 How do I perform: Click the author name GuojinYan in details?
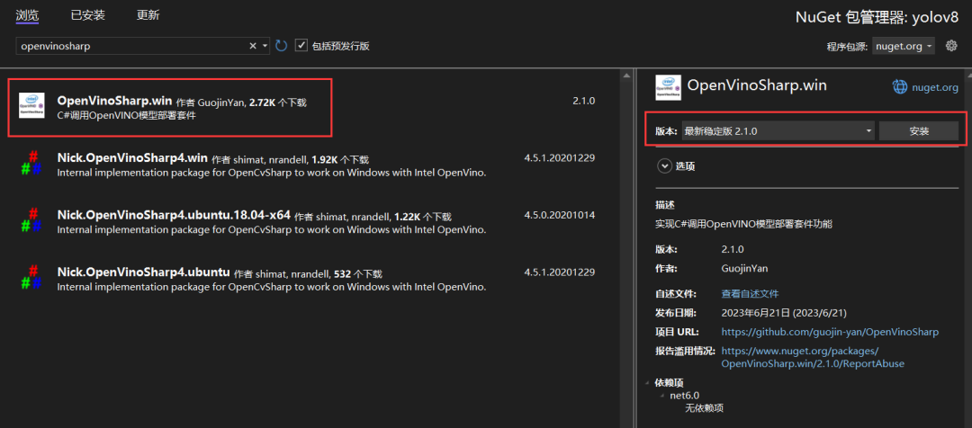[x=744, y=268]
